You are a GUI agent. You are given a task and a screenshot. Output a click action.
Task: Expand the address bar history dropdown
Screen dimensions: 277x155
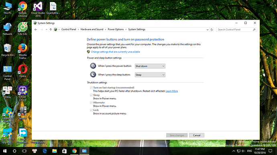(208, 30)
